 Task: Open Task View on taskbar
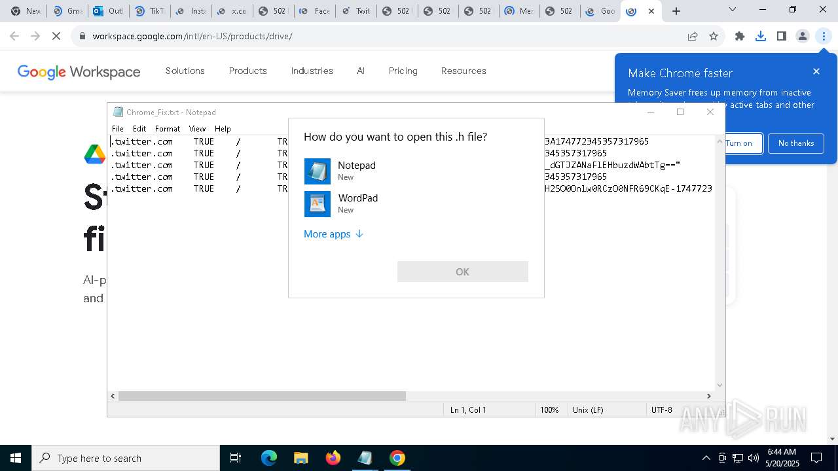coord(236,458)
